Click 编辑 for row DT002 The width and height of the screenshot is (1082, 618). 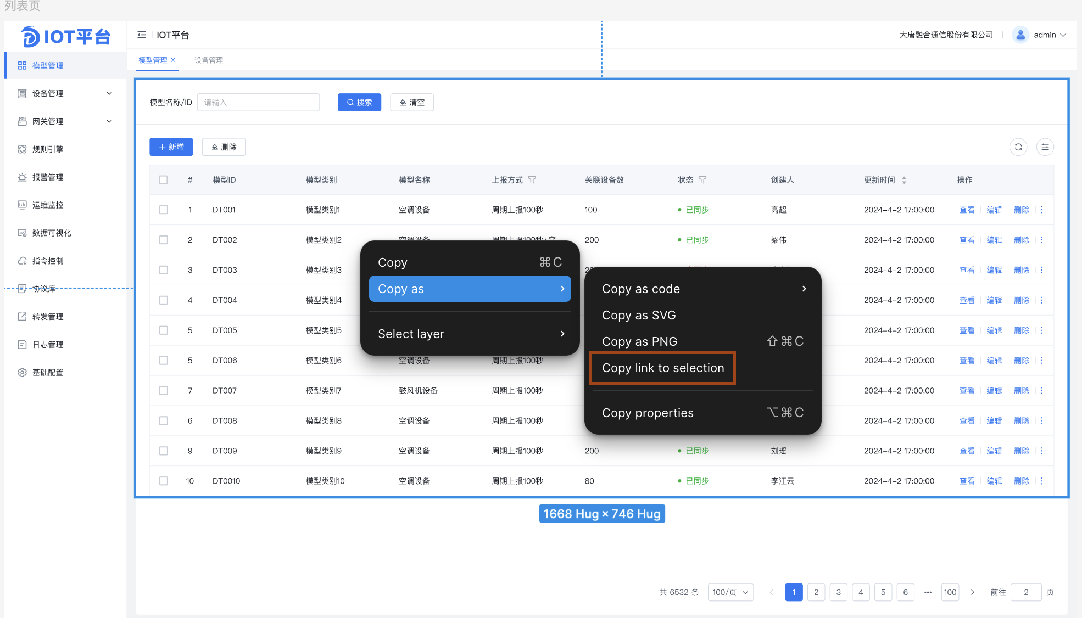(x=994, y=240)
